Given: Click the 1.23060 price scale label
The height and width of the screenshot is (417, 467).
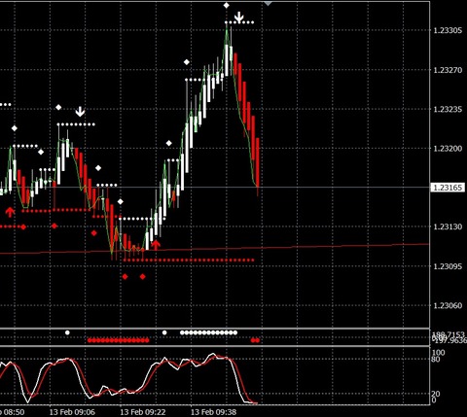Looking at the screenshot, I should [x=448, y=305].
